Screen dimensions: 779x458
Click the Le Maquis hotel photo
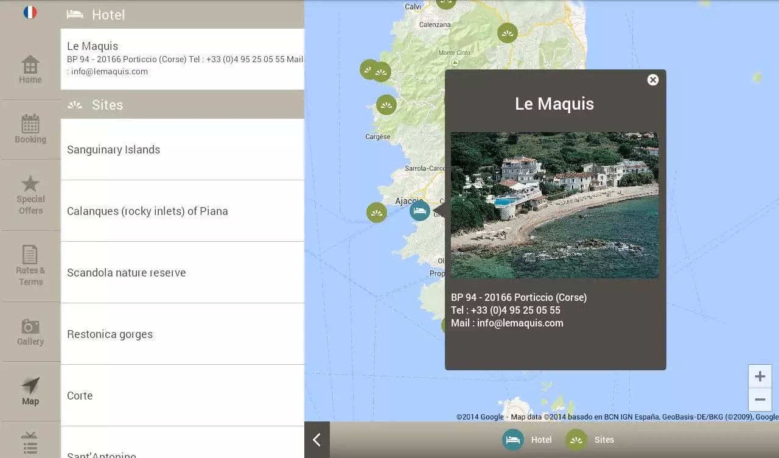554,205
